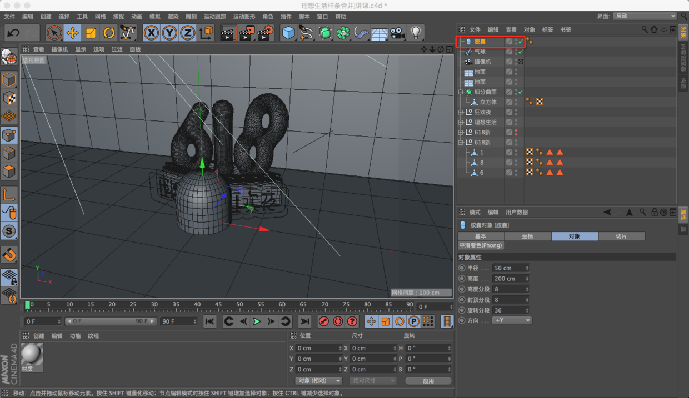This screenshot has width=689, height=398.
Task: Click the Undo arrow icon
Action: tap(13, 33)
